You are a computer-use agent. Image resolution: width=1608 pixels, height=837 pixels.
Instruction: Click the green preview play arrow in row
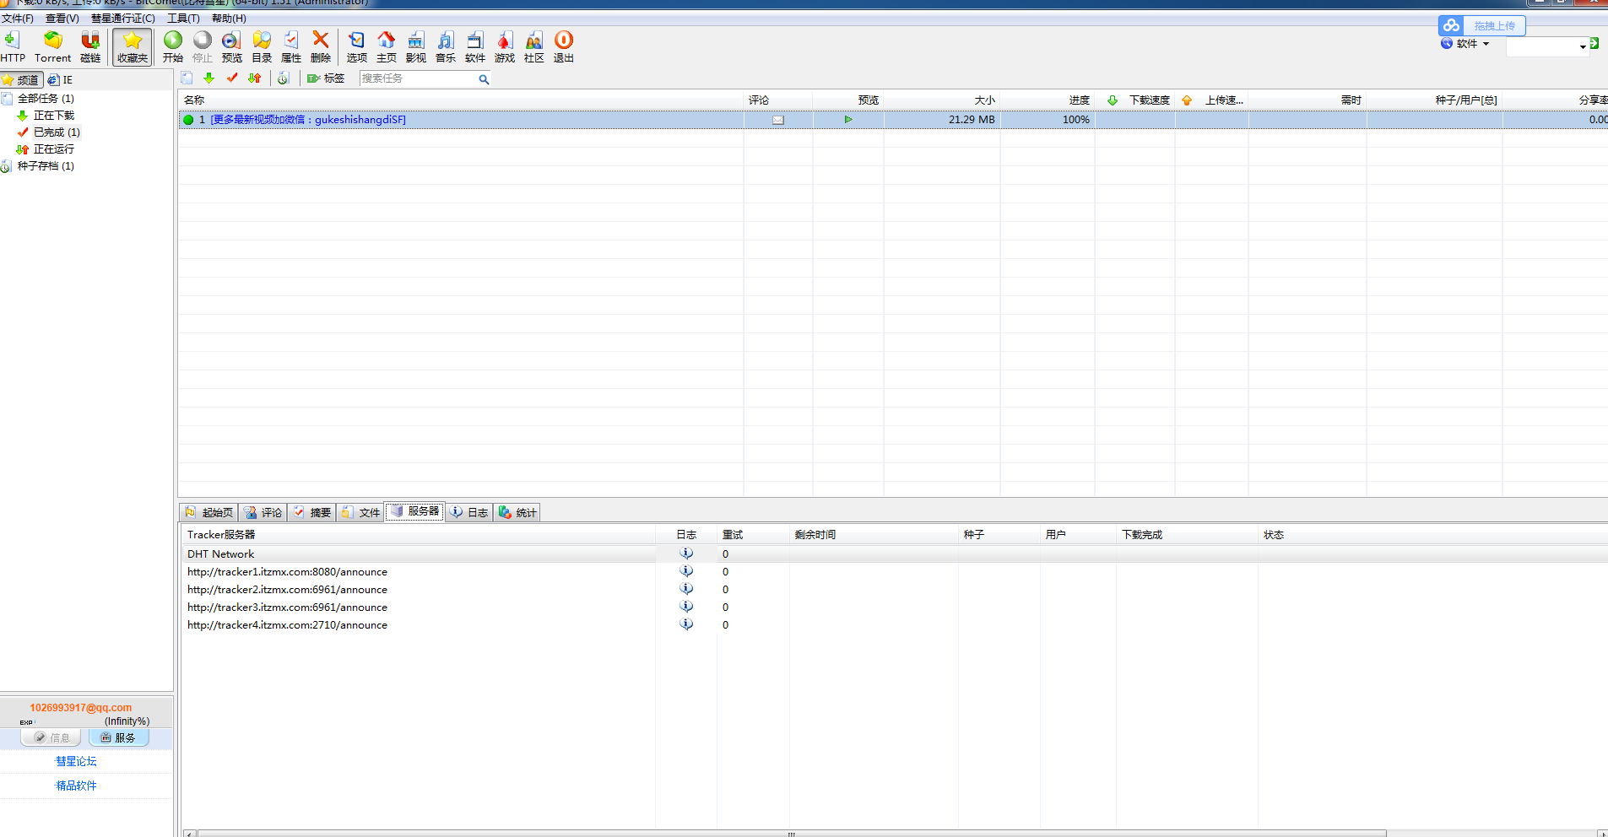click(x=848, y=120)
